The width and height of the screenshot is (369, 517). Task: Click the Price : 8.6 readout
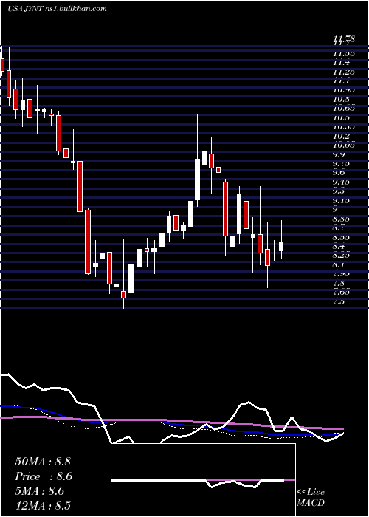point(44,476)
